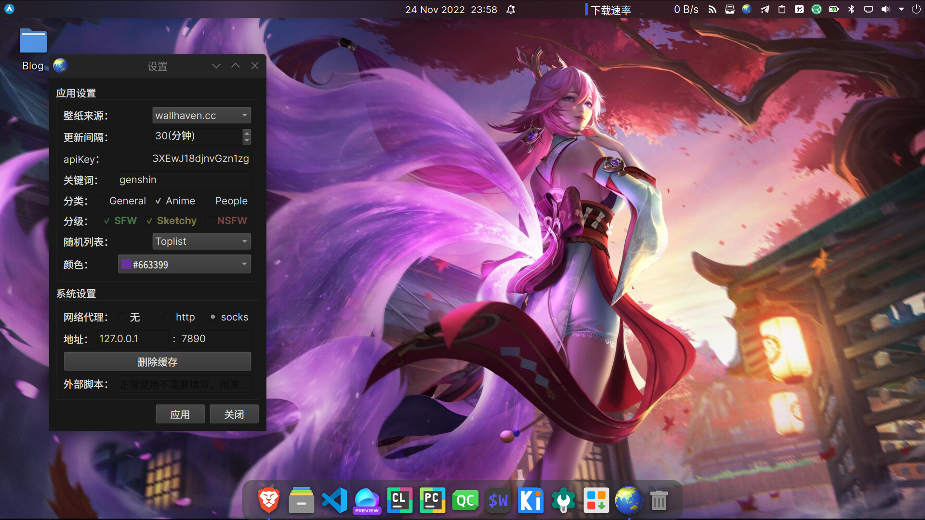Open the #663399 color dropdown

click(185, 264)
